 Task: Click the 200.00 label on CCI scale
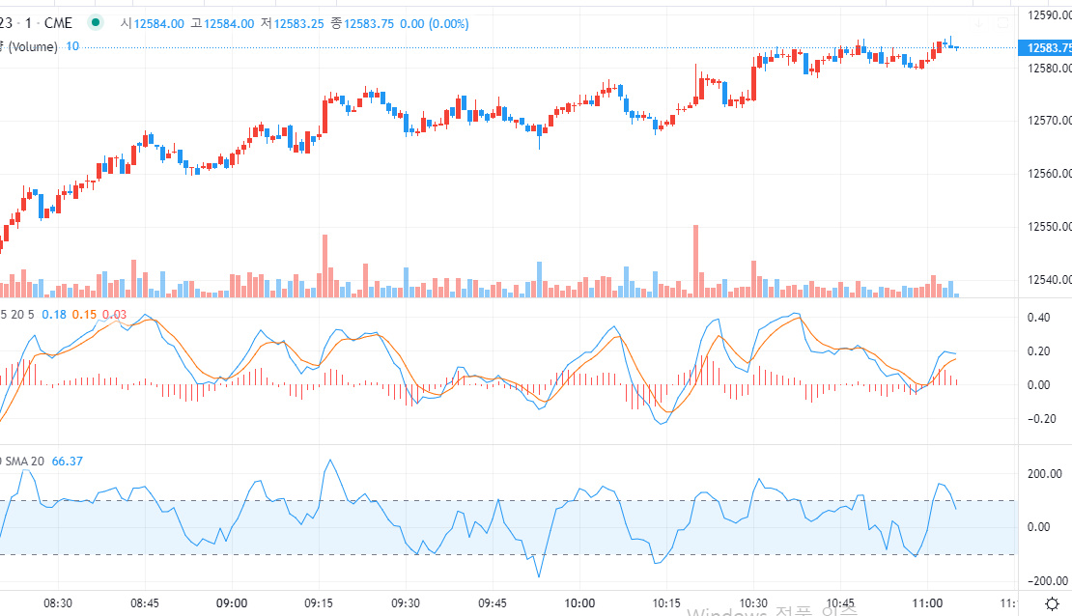(1045, 474)
